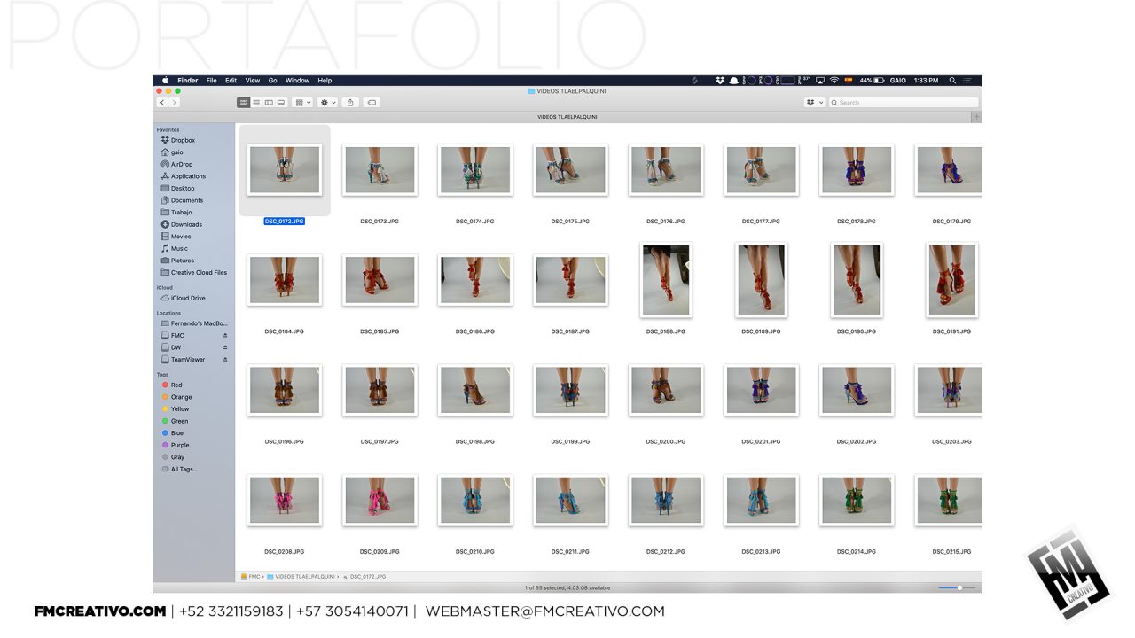This screenshot has width=1135, height=638.
Task: Select the VIDEOS TLAELPALQUINI tab
Action: [567, 117]
